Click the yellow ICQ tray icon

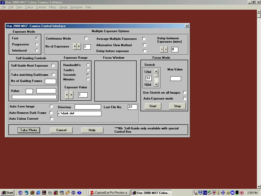pyautogui.click(x=228, y=193)
